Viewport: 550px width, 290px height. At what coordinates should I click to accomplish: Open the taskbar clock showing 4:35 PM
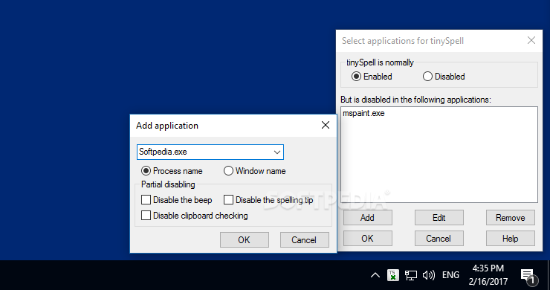click(x=488, y=275)
